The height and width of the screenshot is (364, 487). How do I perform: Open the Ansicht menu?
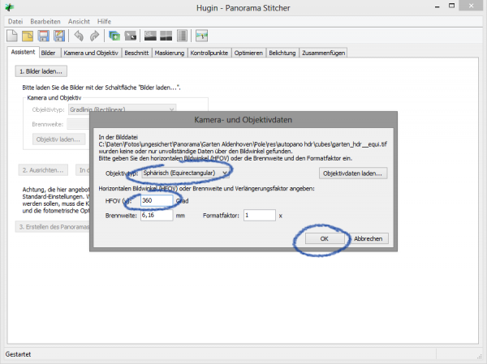(x=79, y=21)
